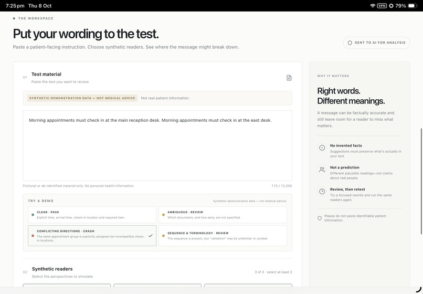Click 'Please do not paste identifiable patient information' notice
Viewport: 423px width, 294px height.
pyautogui.click(x=355, y=218)
